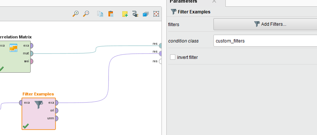Zoom out of the process canvas

[x=86, y=14]
